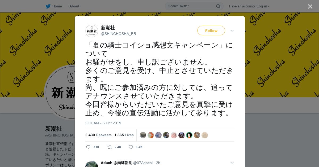The height and width of the screenshot is (167, 319).
Task: Open the tweet timestamp 5:01 AM - 5 Oct 2019
Action: pyautogui.click(x=103, y=123)
